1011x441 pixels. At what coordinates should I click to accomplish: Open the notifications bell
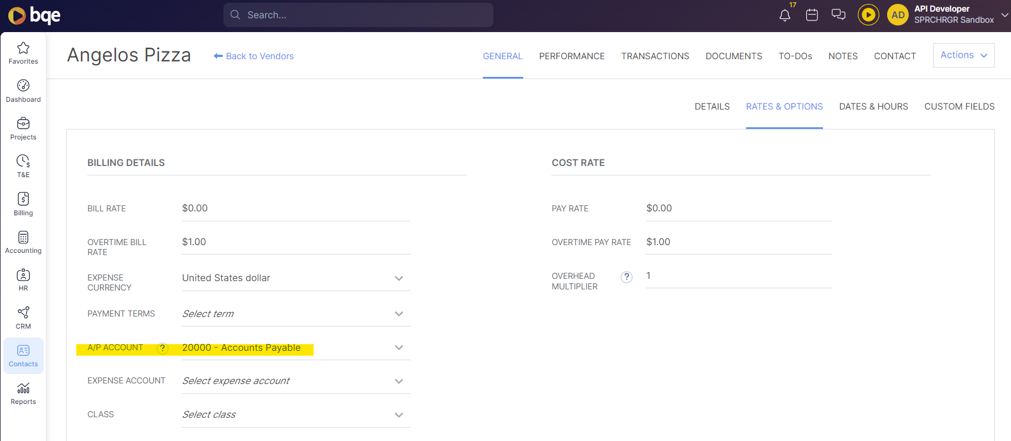coord(785,15)
